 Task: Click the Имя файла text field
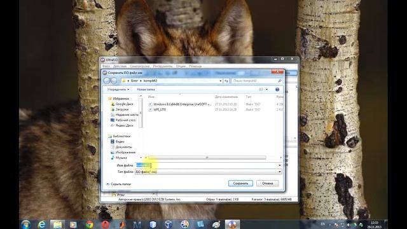coord(206,165)
